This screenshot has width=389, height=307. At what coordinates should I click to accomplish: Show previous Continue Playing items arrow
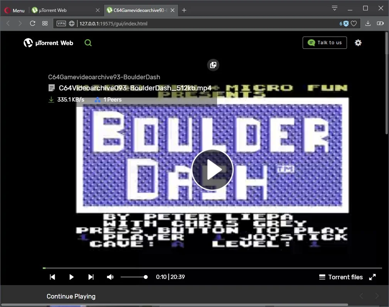(362, 295)
